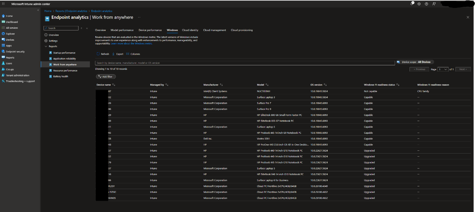Collapse the blade menu with double chevron
Viewport: 475px width, 212px height.
(87, 28)
